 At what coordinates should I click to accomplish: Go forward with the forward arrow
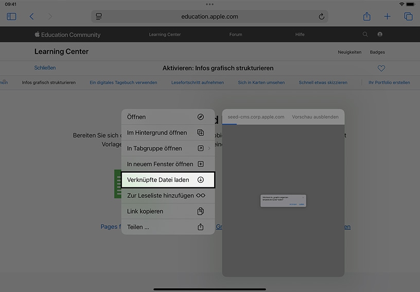(50, 16)
